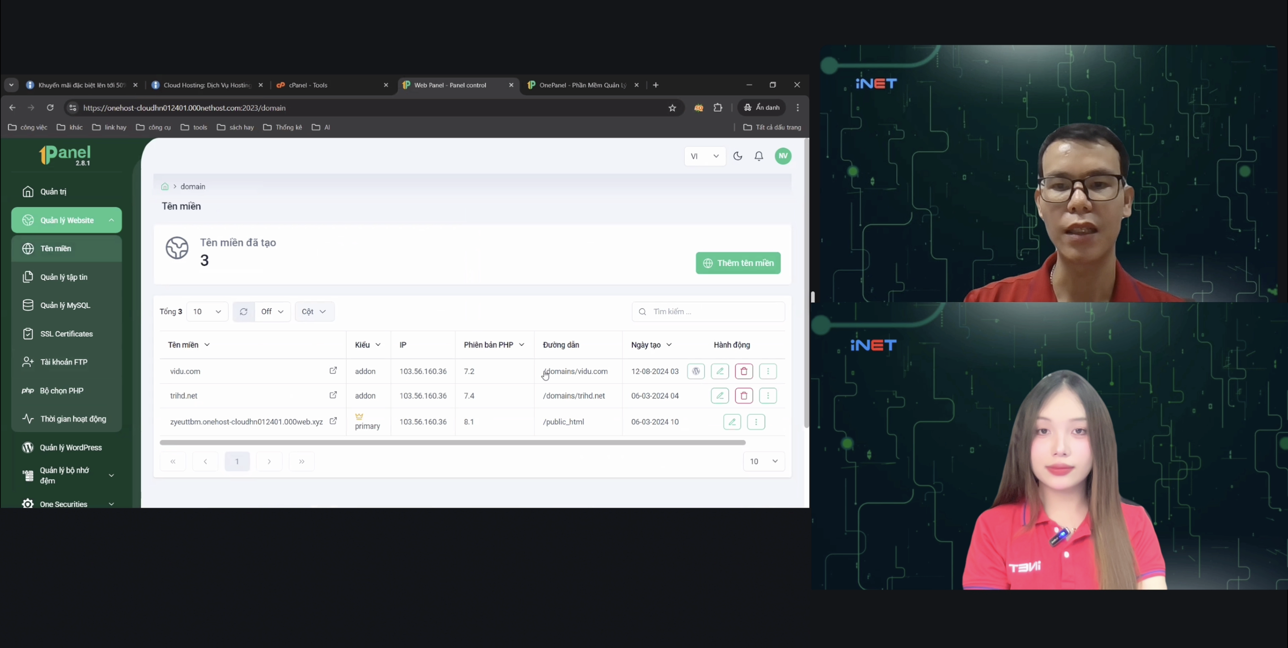Bookmark this page with star icon
This screenshot has height=648, width=1288.
673,108
